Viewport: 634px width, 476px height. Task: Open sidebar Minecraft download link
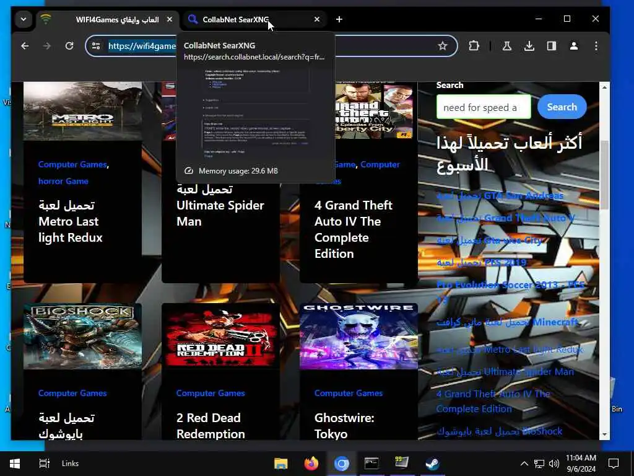click(x=508, y=322)
